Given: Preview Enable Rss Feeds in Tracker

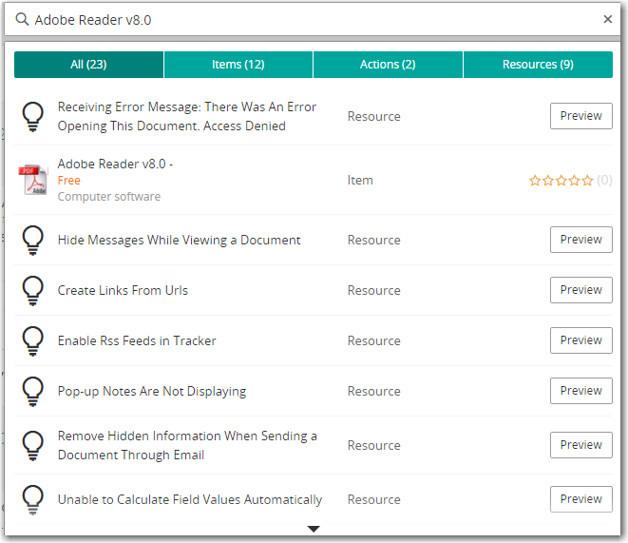Looking at the screenshot, I should click(581, 340).
